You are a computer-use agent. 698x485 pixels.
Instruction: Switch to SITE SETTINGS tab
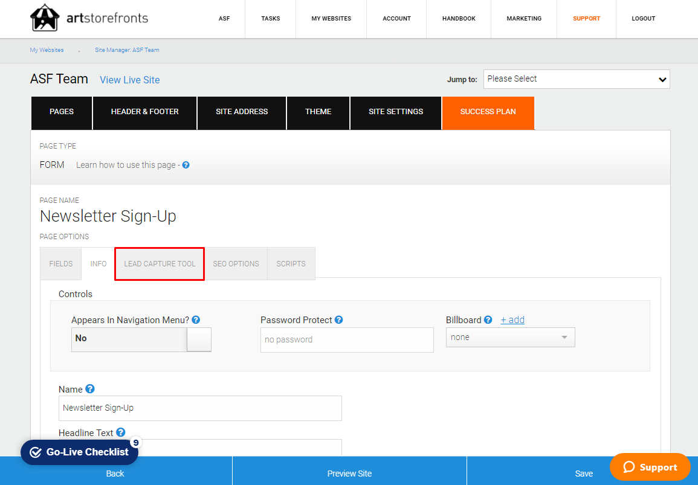click(396, 113)
